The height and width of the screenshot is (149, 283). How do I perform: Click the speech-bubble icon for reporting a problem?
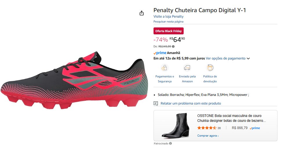point(156,103)
